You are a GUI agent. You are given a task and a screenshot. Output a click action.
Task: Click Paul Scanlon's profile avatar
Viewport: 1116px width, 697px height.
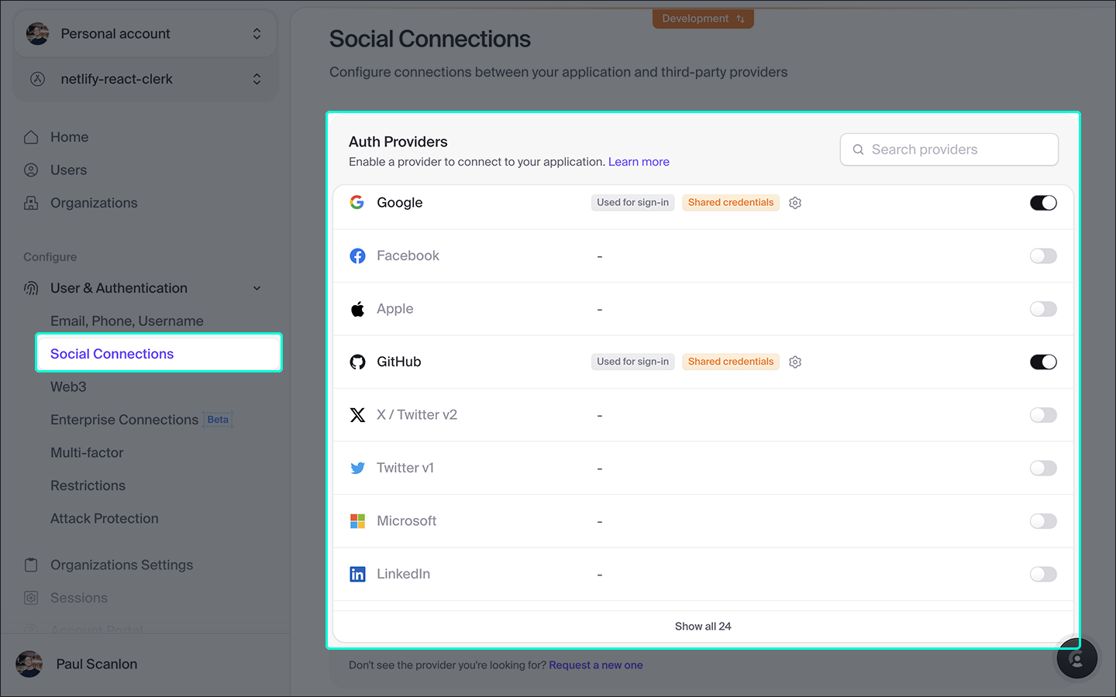coord(29,664)
